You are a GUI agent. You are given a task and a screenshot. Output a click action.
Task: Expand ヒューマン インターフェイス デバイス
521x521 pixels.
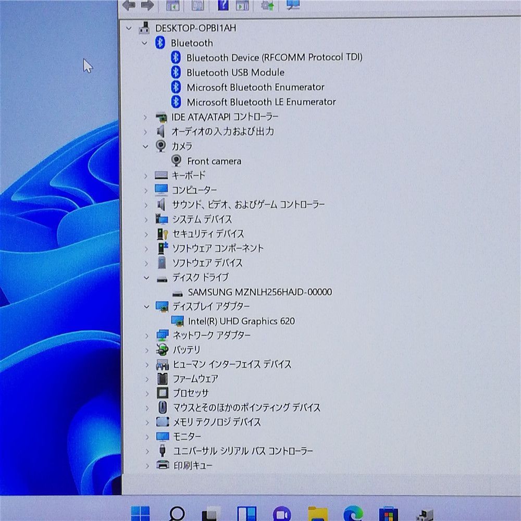click(x=147, y=365)
